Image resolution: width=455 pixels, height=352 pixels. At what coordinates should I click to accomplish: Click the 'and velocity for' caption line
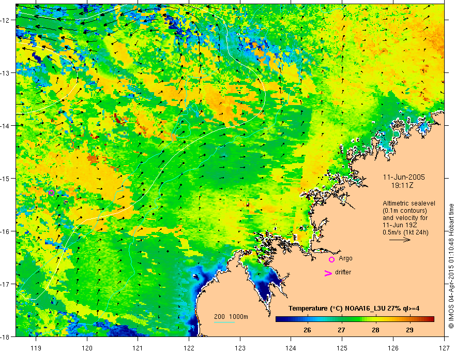[x=405, y=218]
